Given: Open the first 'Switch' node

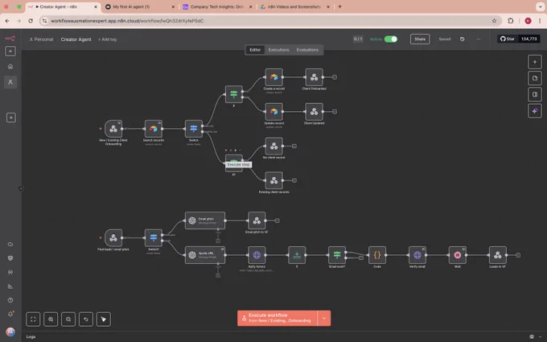Looking at the screenshot, I should tap(194, 129).
